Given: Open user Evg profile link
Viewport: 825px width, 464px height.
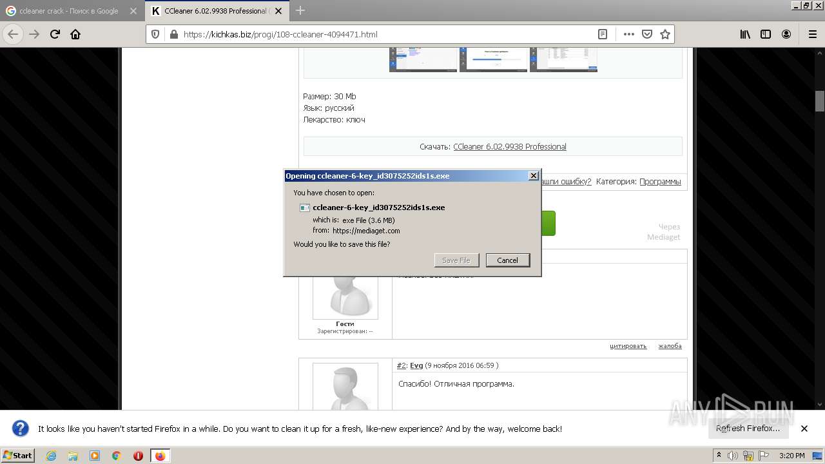Looking at the screenshot, I should click(x=416, y=365).
